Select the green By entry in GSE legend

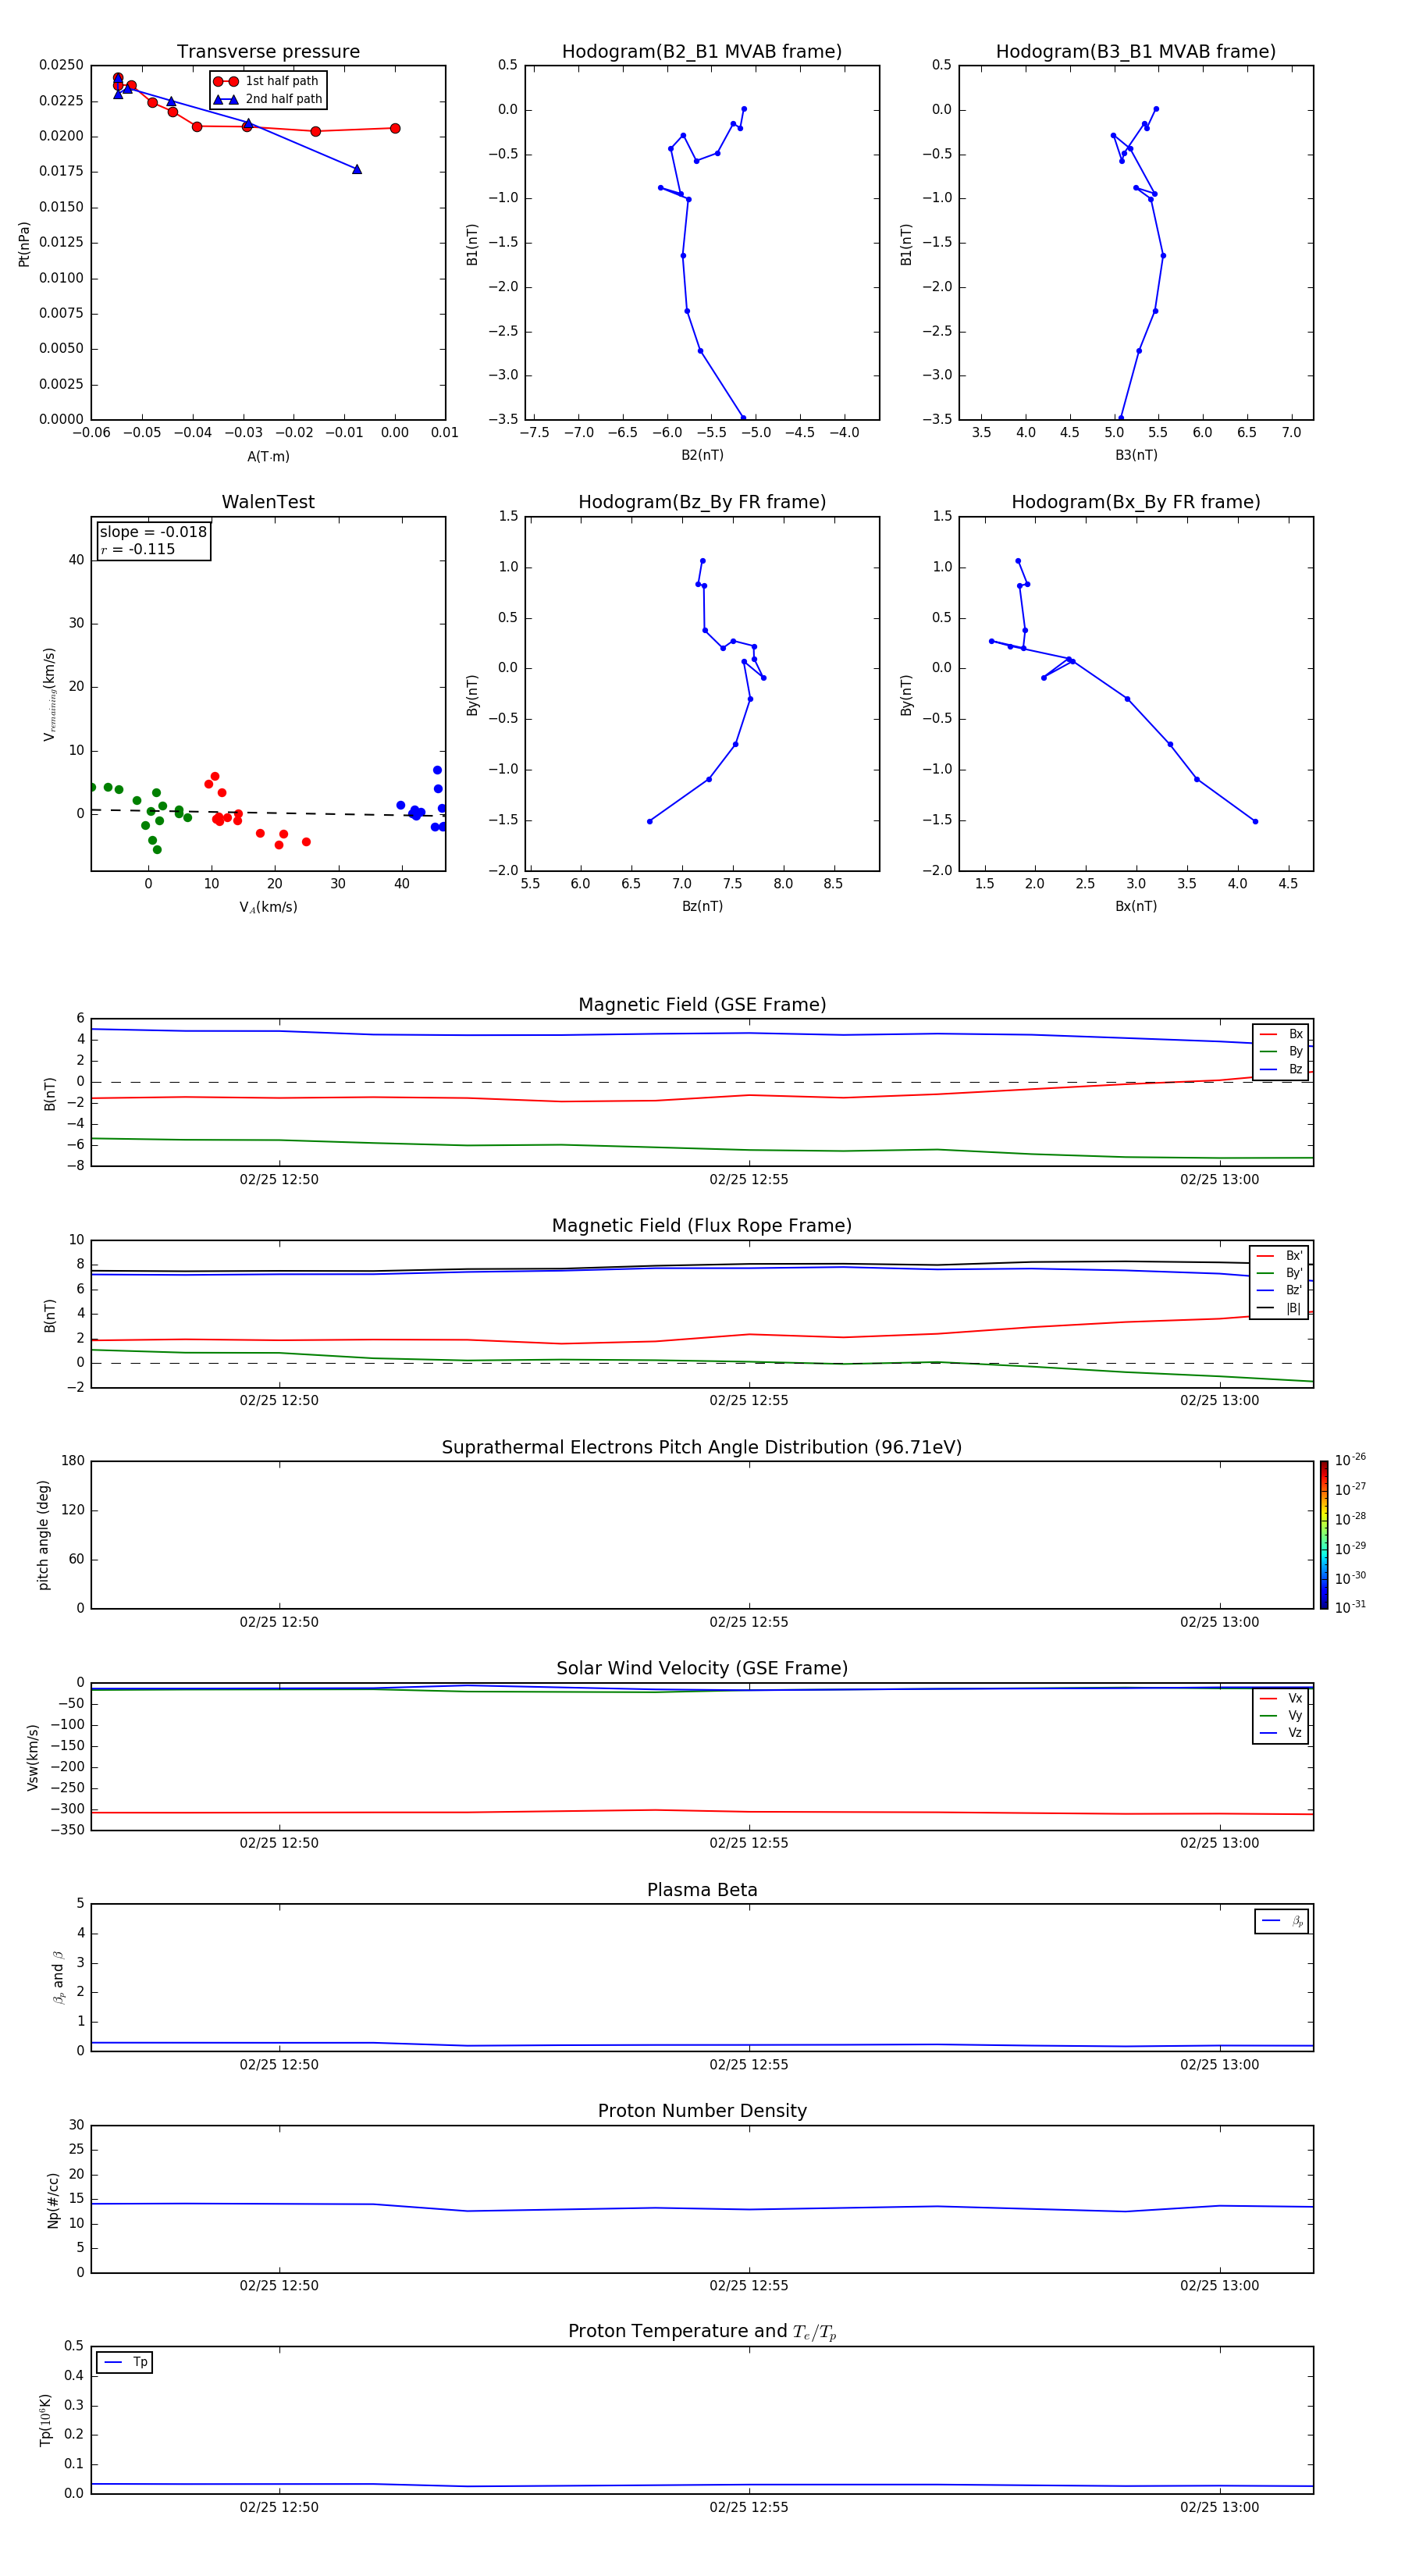(1281, 1051)
